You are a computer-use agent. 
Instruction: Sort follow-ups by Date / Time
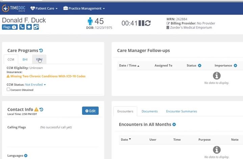pos(129,66)
